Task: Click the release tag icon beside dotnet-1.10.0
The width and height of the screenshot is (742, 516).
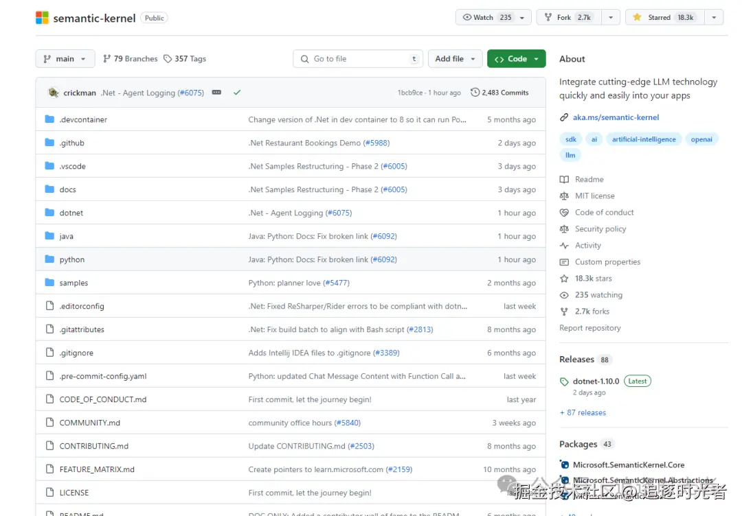Action: click(x=564, y=382)
